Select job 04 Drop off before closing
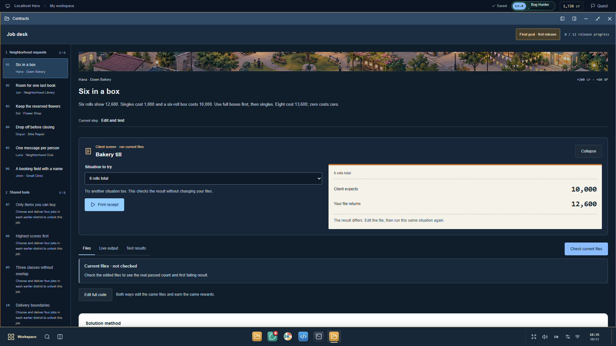 click(35, 130)
